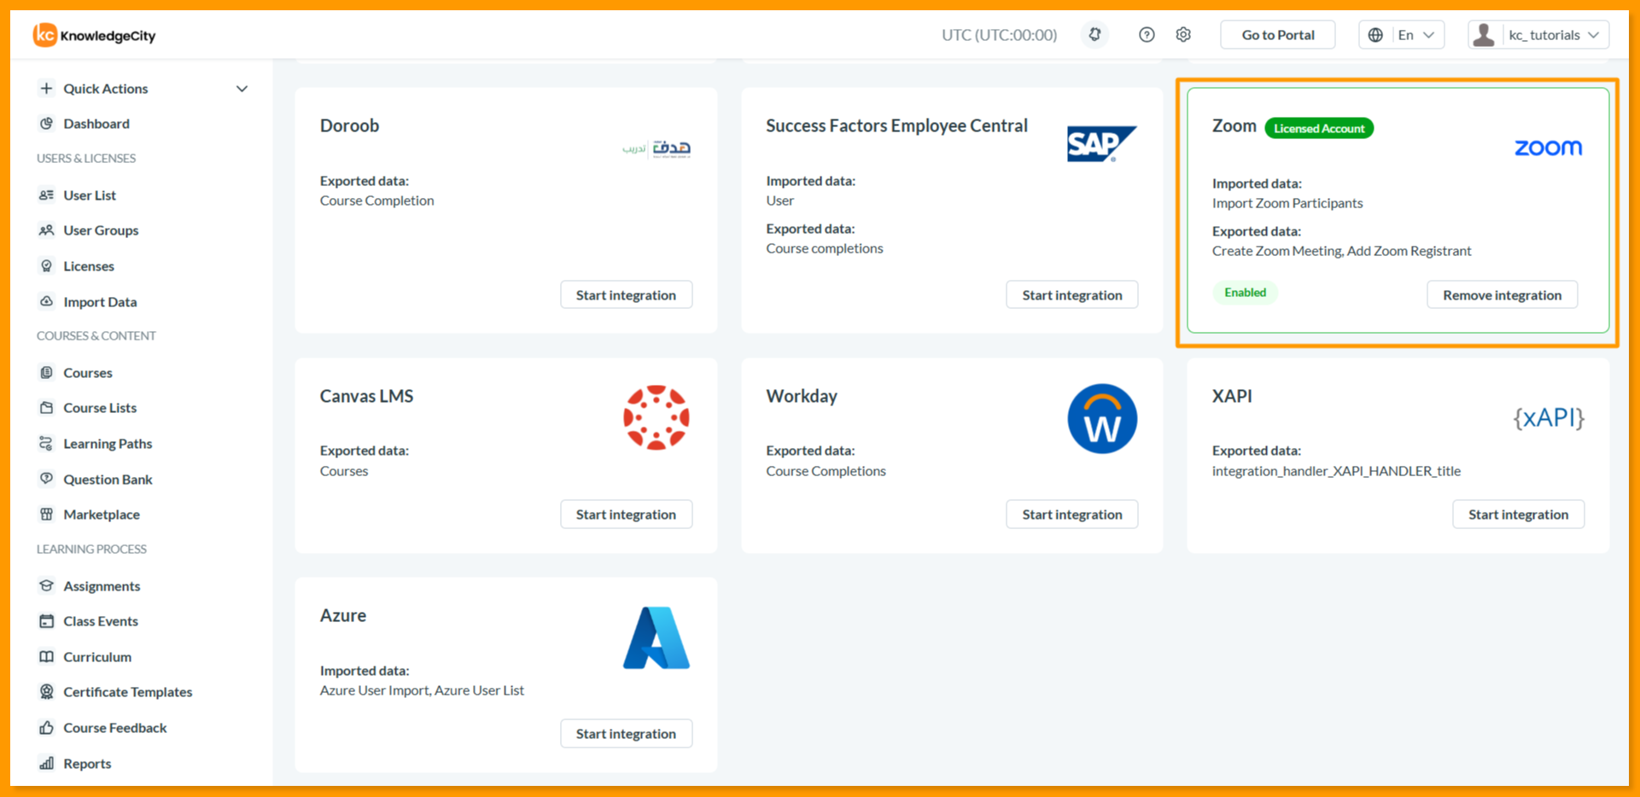Go to Class Events
This screenshot has width=1640, height=797.
pyautogui.click(x=101, y=621)
